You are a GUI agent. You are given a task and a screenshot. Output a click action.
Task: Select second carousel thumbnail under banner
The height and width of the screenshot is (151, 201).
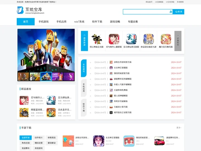point(35,77)
